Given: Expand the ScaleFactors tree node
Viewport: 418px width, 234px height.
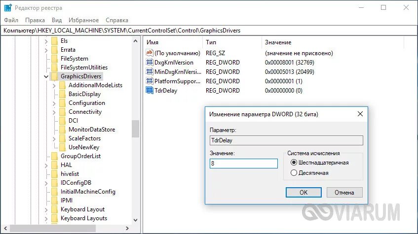Looking at the screenshot, I should (54, 139).
